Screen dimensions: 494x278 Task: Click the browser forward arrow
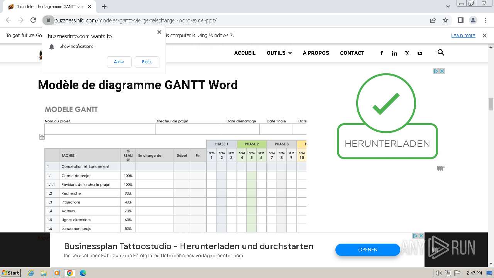pos(21,20)
